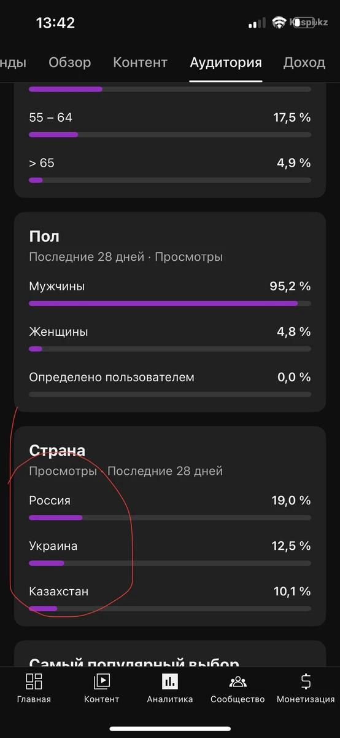Tap the cellular signal bars icon
The height and width of the screenshot is (738, 340).
pos(257,23)
